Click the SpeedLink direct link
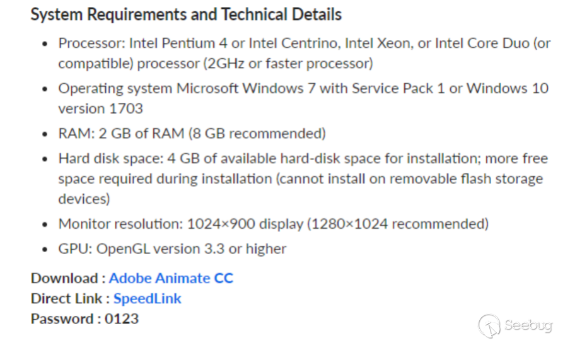 (x=148, y=298)
